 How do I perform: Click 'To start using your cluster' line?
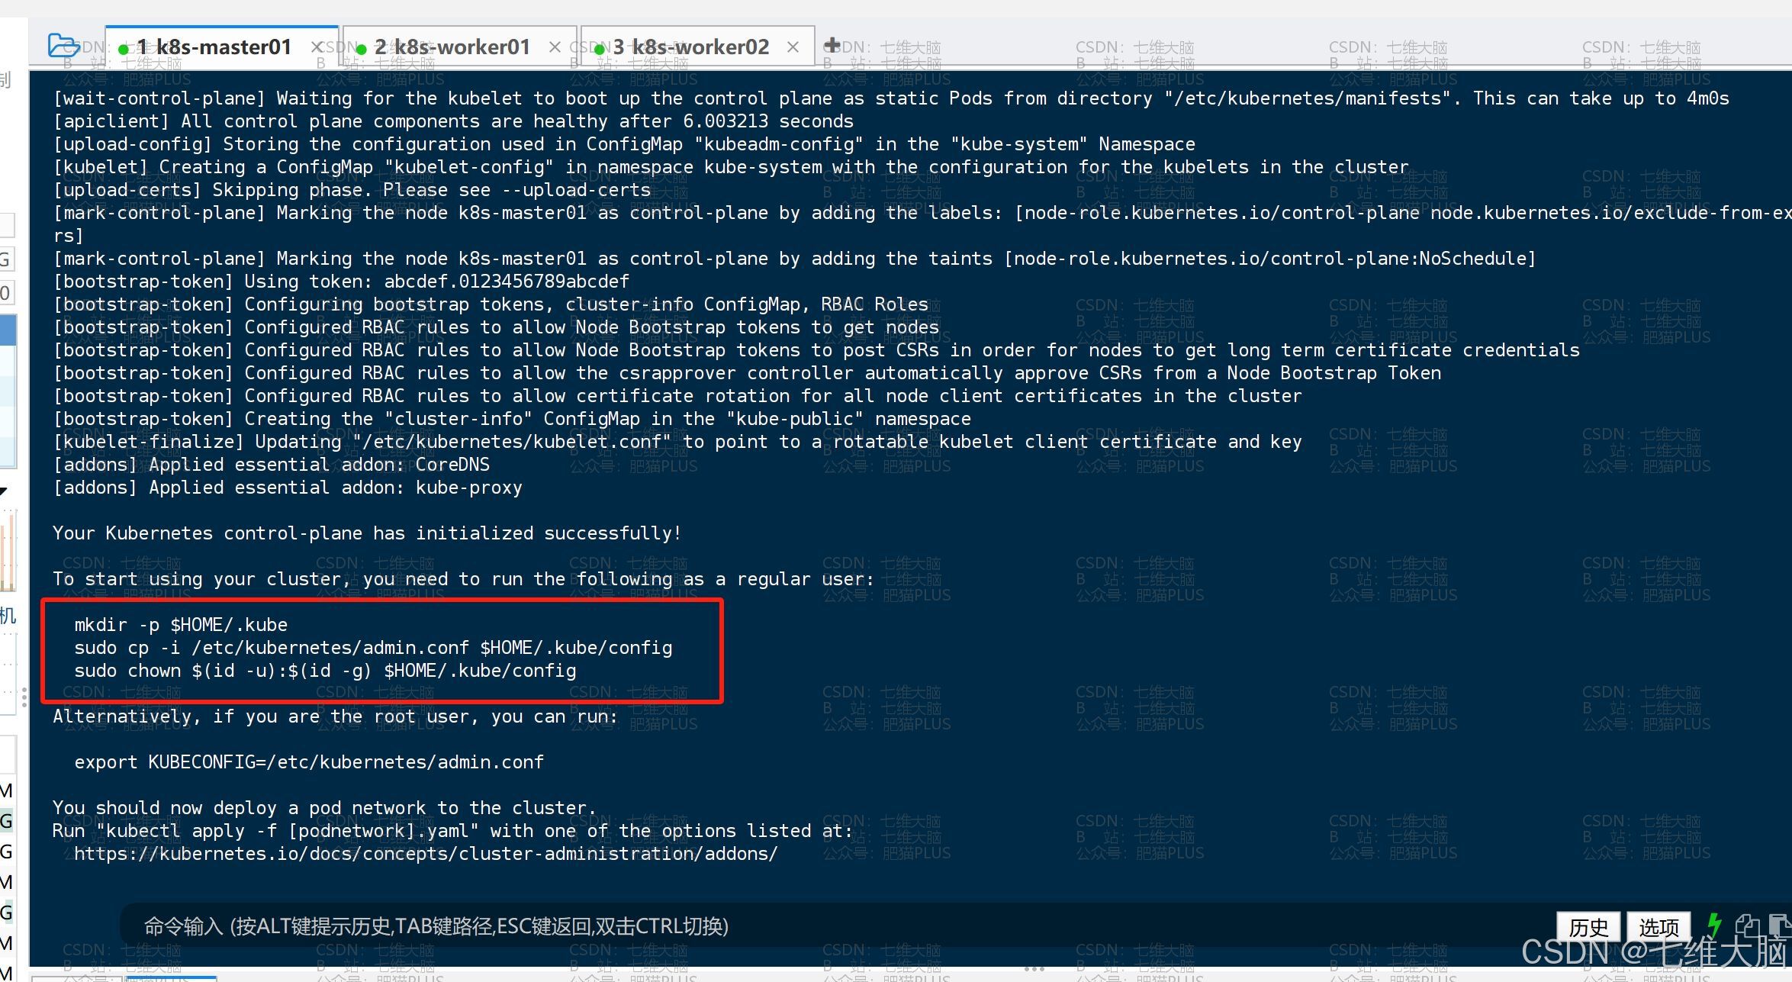pos(463,579)
